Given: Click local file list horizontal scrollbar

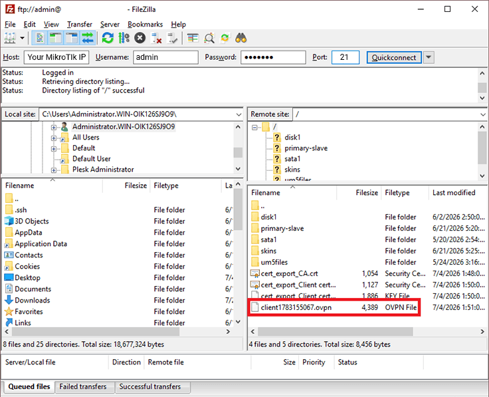Looking at the screenshot, I should 95,331.
